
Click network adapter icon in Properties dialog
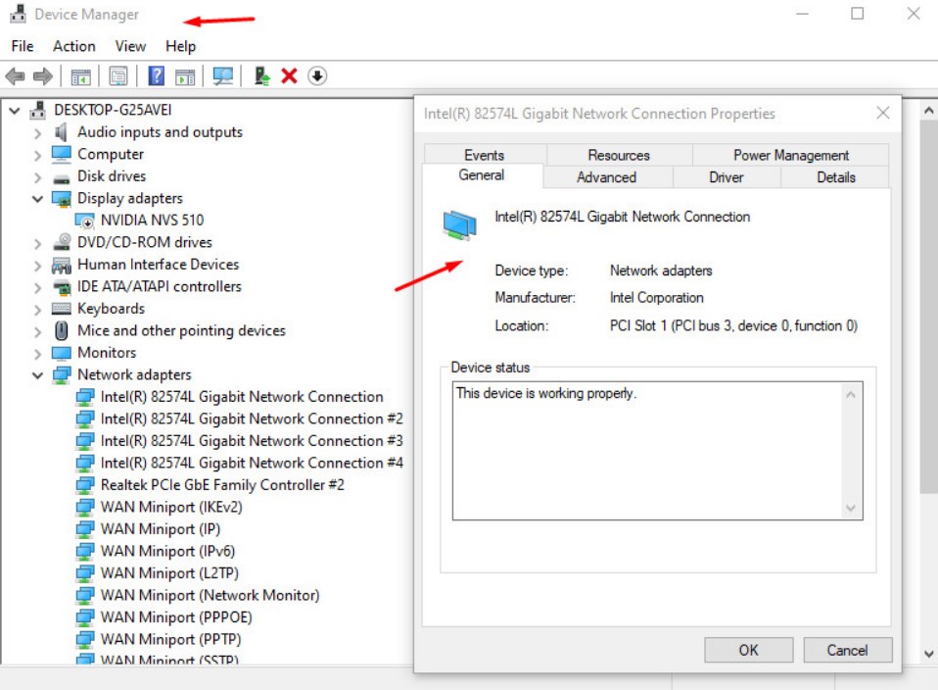(x=459, y=225)
